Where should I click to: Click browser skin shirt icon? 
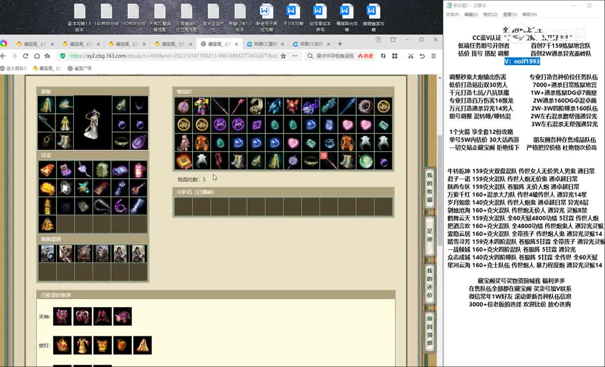point(393,40)
